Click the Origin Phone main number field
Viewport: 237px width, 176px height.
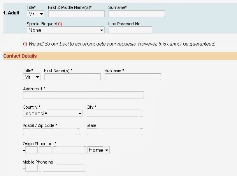pos(69,150)
